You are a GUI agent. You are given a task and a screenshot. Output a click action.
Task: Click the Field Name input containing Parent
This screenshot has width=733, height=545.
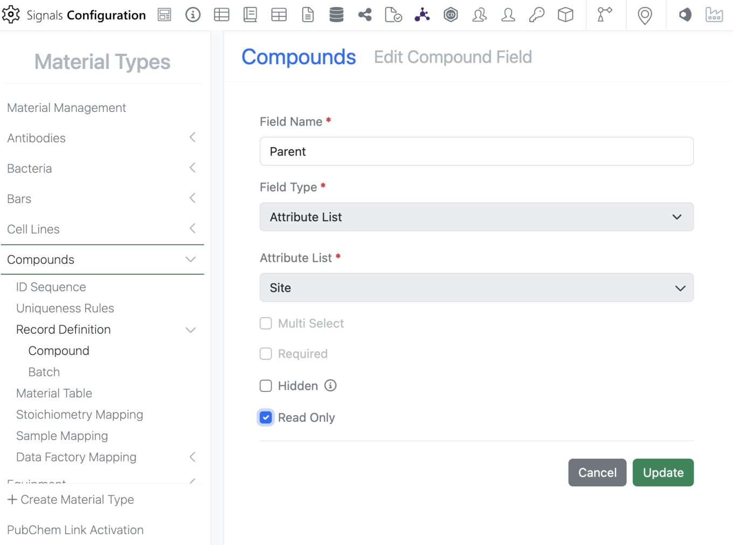[x=476, y=151]
